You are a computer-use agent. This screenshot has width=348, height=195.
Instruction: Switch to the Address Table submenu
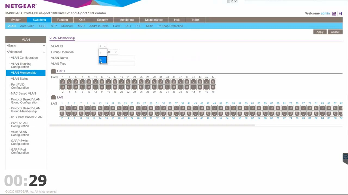pyautogui.click(x=99, y=26)
